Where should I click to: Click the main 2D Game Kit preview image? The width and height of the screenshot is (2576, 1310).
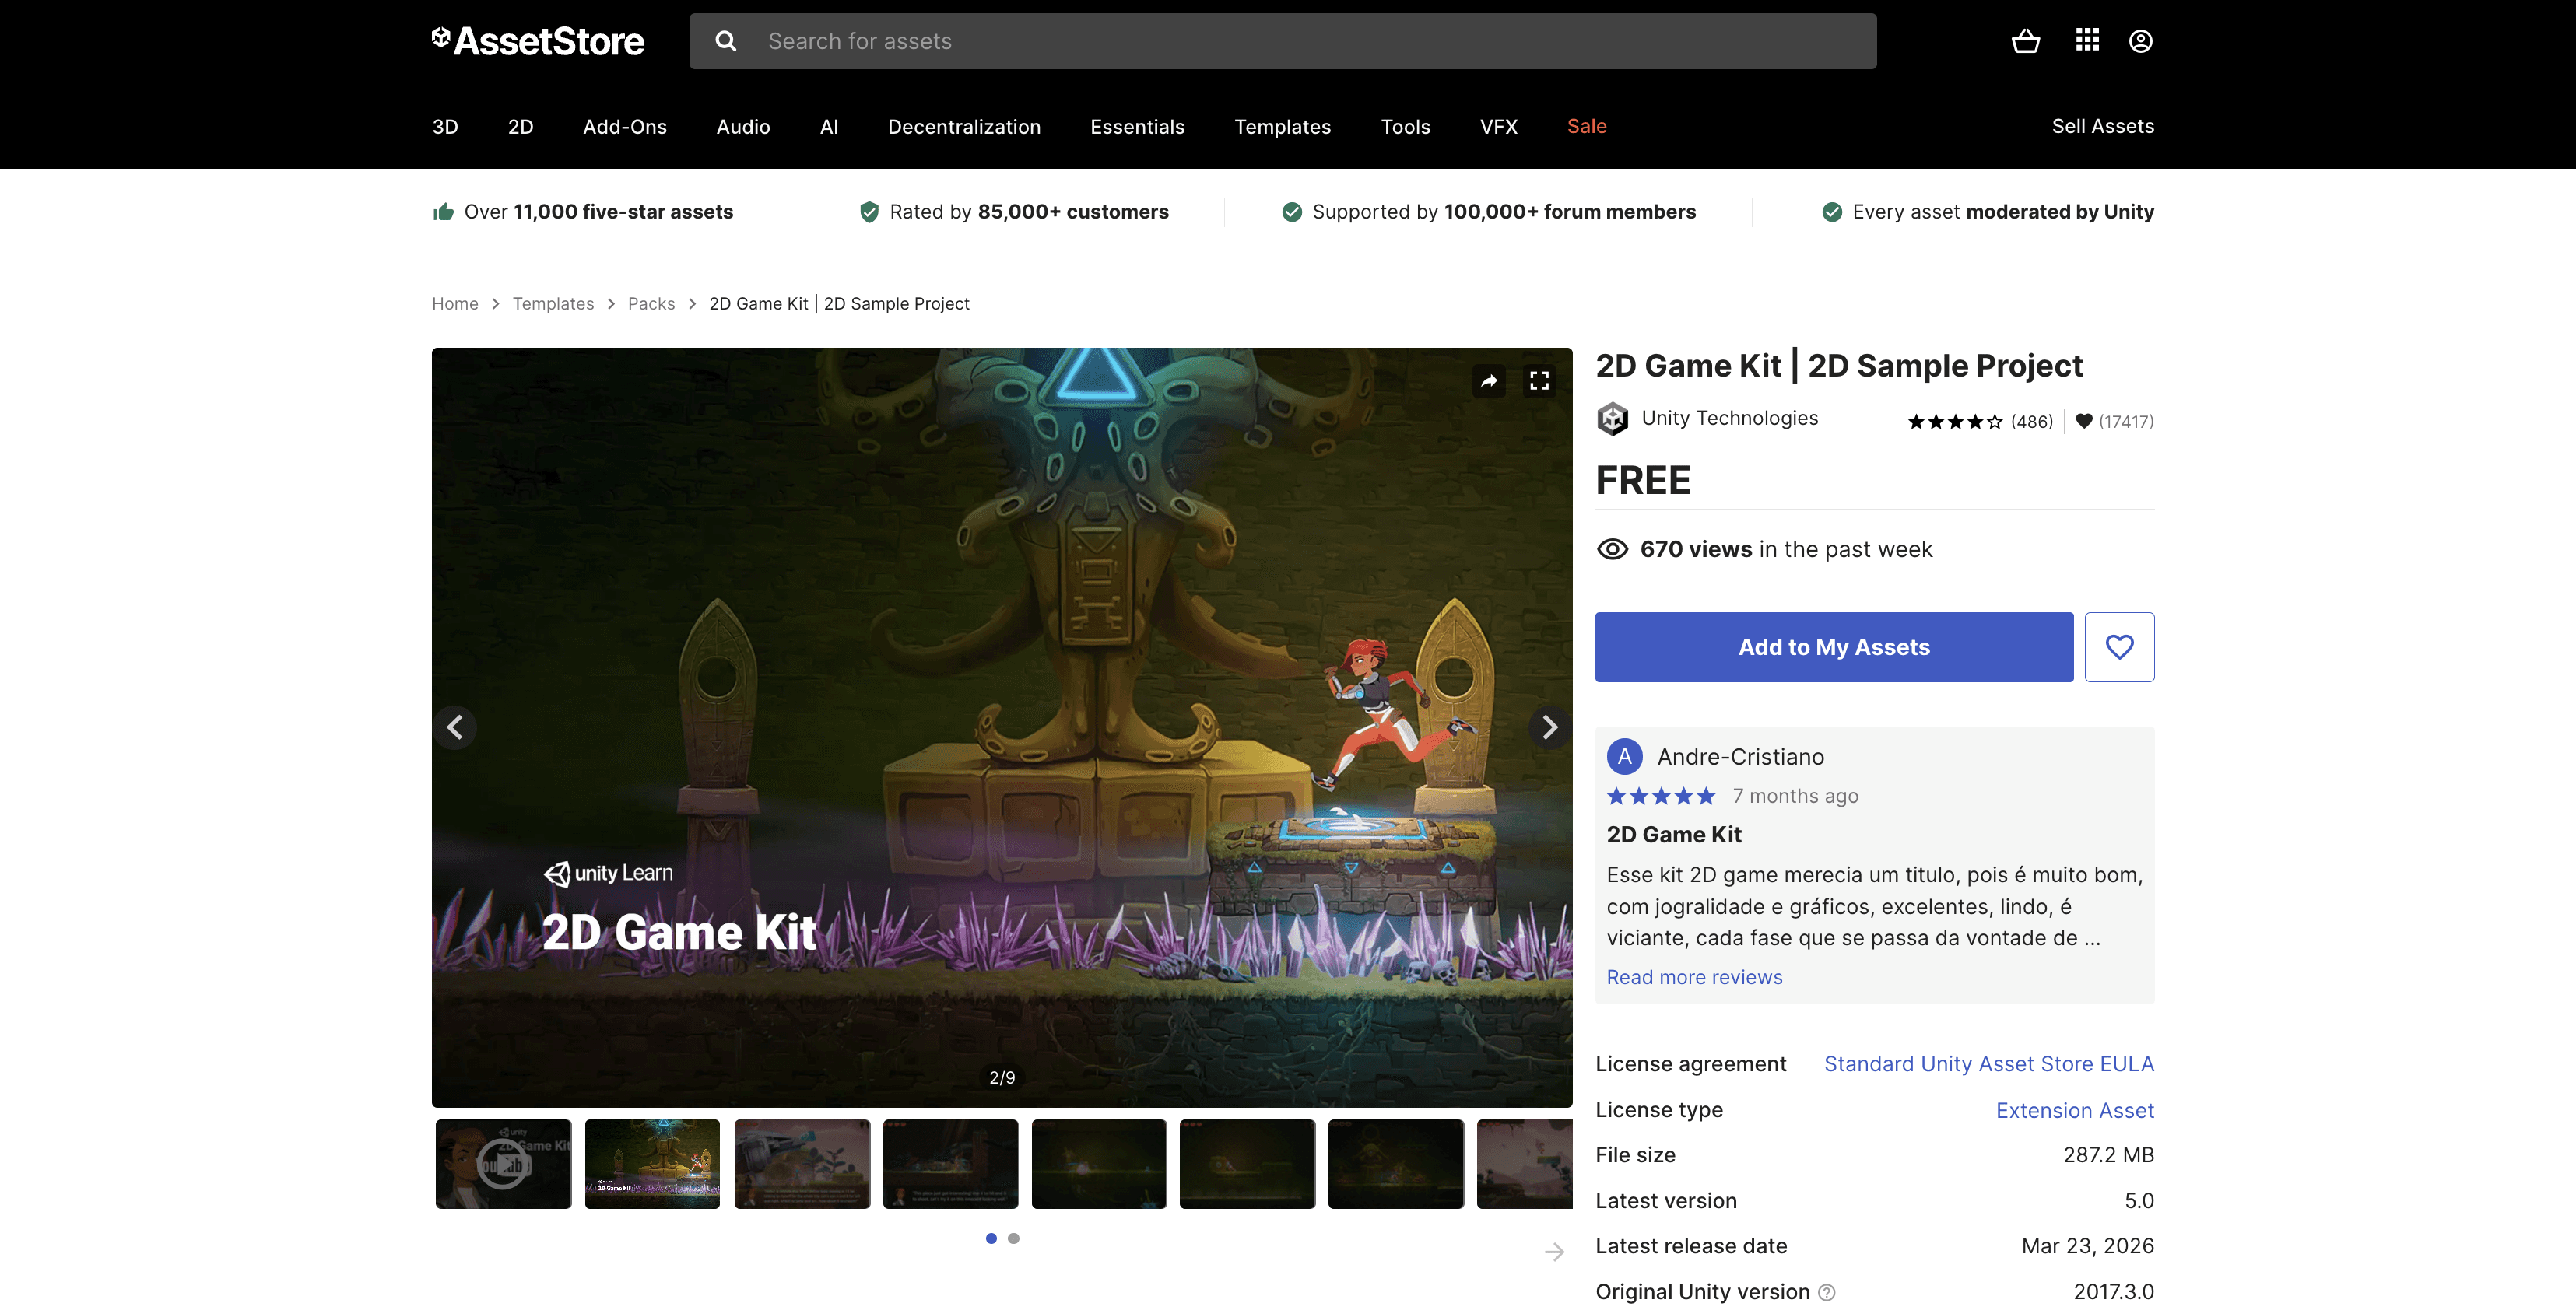[1001, 727]
